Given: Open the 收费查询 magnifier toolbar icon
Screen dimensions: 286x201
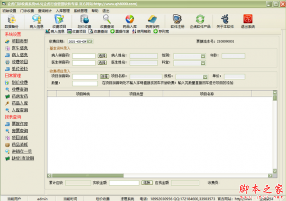Looking at the screenshot, I should pyautogui.click(x=107, y=21).
